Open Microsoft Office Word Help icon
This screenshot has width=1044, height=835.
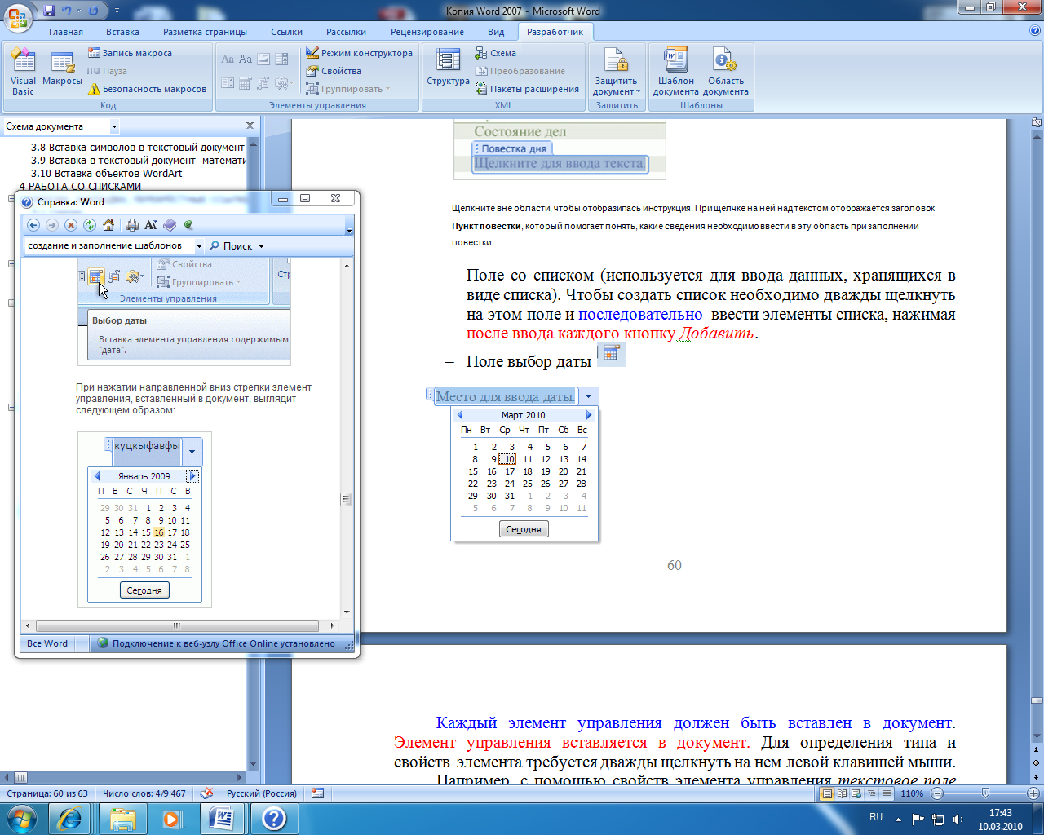1035,31
